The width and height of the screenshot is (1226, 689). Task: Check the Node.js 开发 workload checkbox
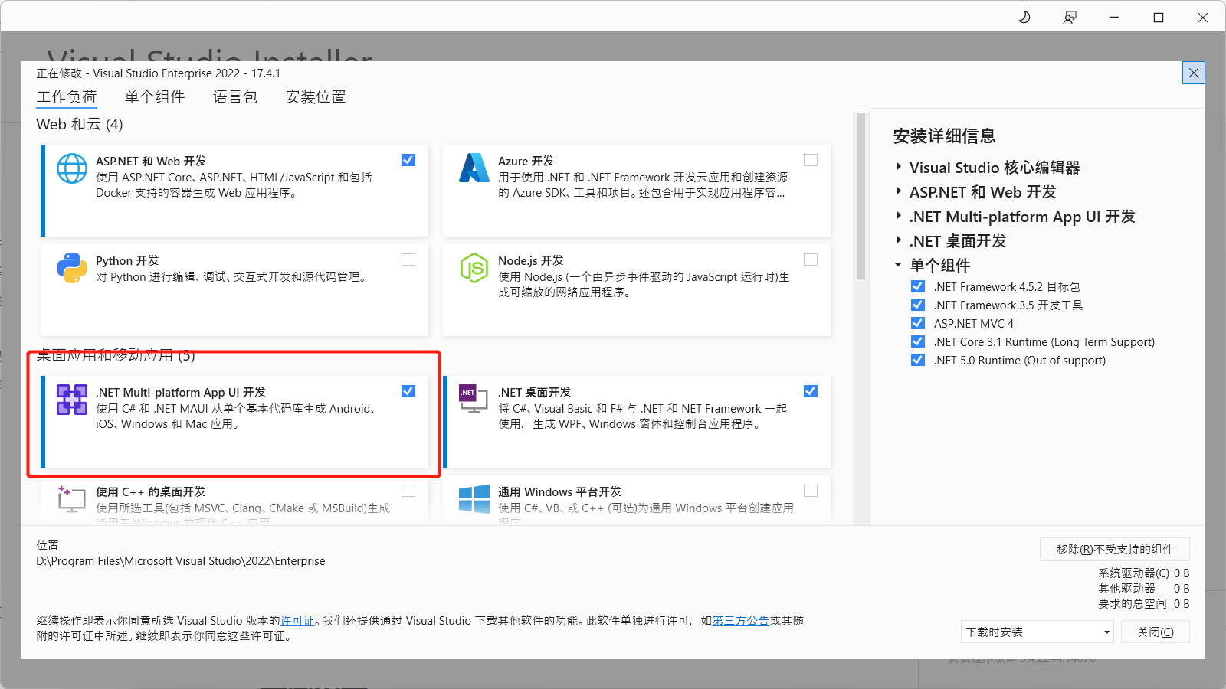coord(811,260)
